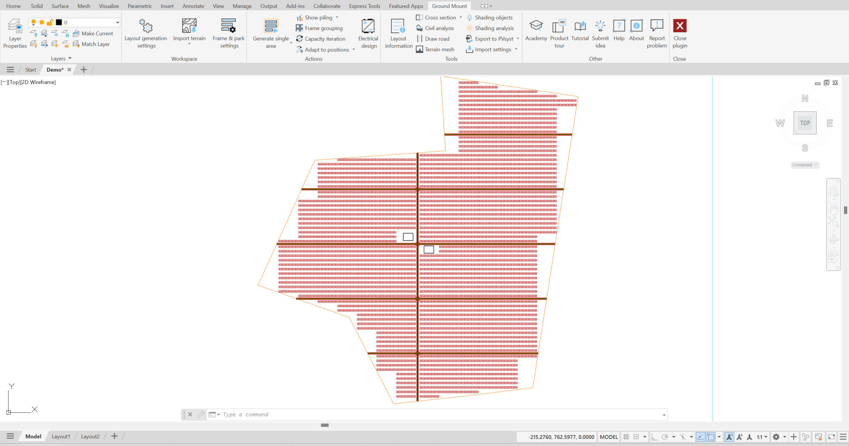Click the Make Current button

point(93,34)
